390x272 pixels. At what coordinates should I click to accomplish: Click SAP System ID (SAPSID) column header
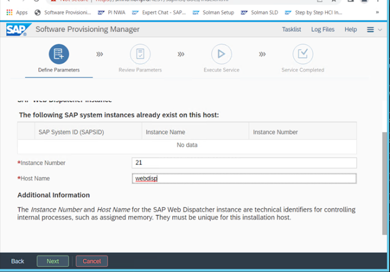pyautogui.click(x=88, y=132)
